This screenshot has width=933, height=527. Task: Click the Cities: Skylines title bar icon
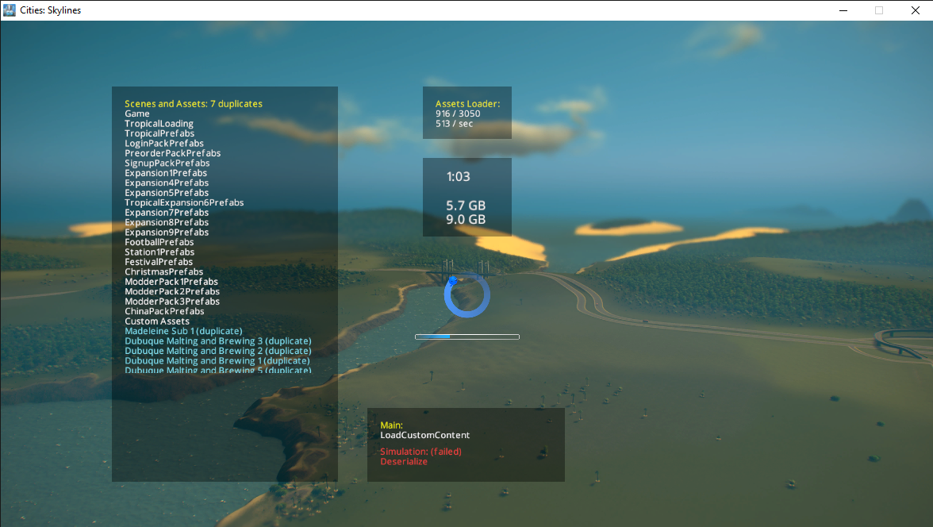9,10
